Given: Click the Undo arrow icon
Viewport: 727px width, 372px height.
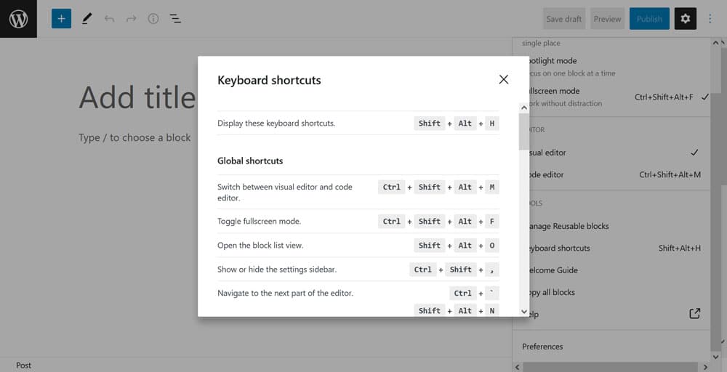Looking at the screenshot, I should point(109,19).
